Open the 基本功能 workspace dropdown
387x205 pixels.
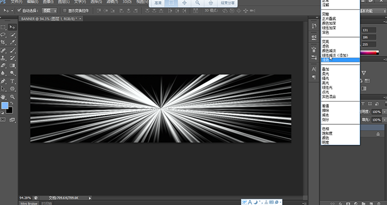coord(373,11)
